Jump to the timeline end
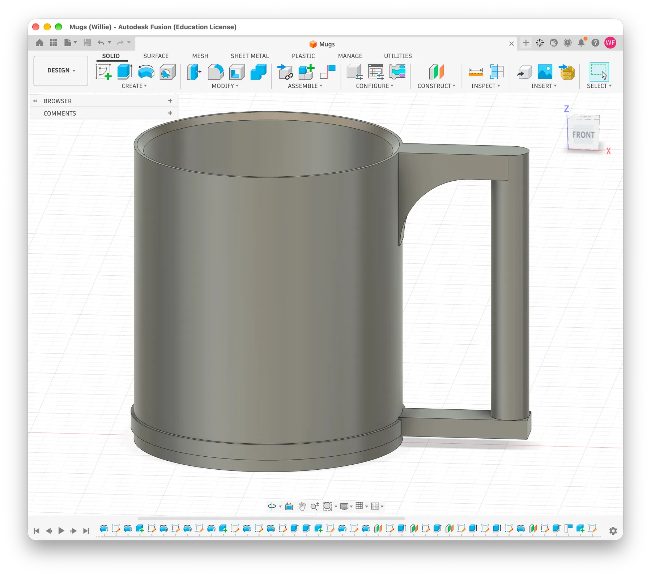This screenshot has height=577, width=651. [x=86, y=531]
